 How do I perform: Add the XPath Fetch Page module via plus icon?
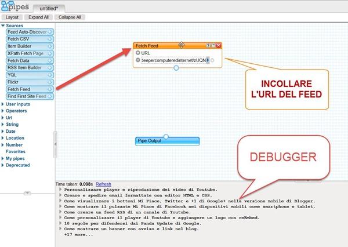pos(50,53)
